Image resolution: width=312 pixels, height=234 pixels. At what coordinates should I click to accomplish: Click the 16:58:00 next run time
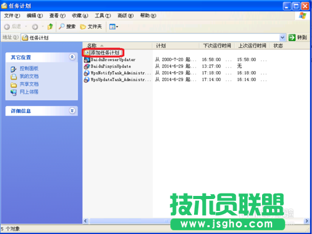(212, 60)
